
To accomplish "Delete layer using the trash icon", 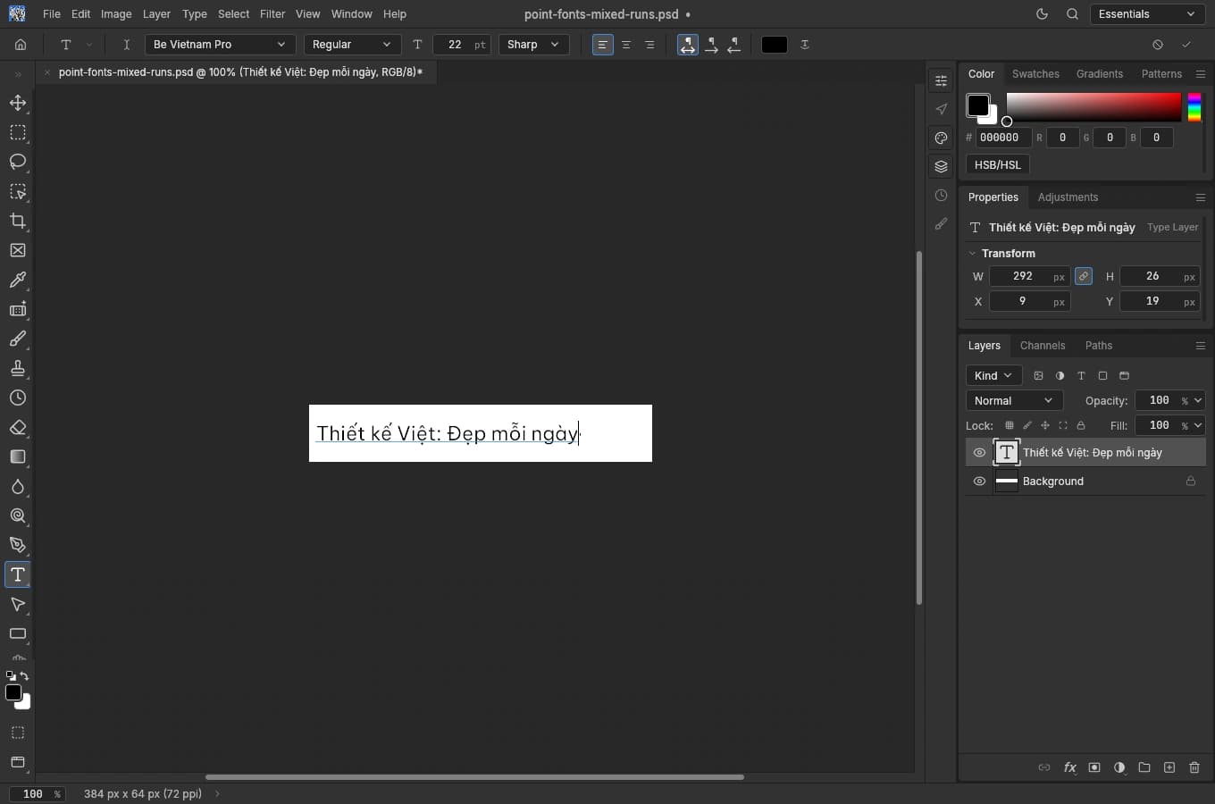I will [1194, 767].
